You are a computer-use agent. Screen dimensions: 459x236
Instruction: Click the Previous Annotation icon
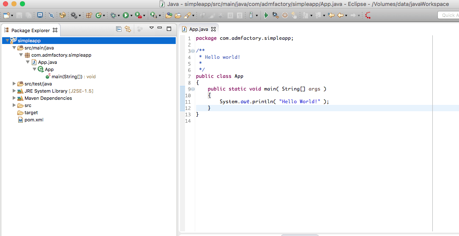tap(318, 15)
